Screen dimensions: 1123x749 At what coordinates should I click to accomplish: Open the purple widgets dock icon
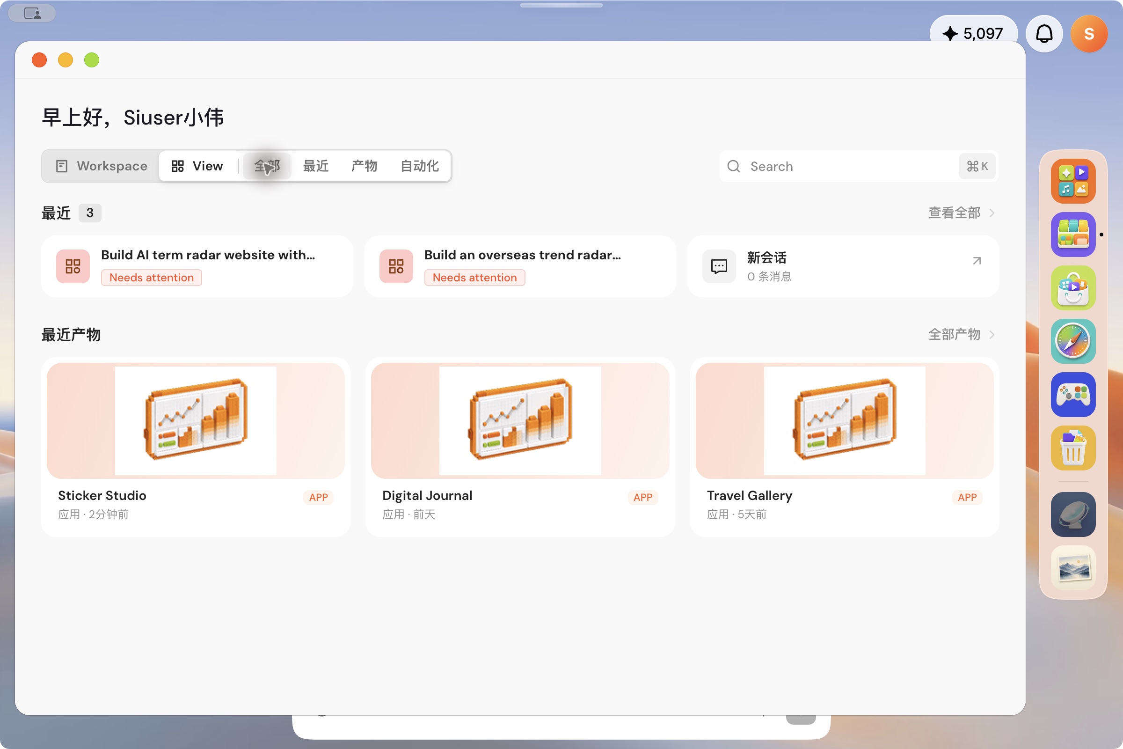click(1073, 235)
